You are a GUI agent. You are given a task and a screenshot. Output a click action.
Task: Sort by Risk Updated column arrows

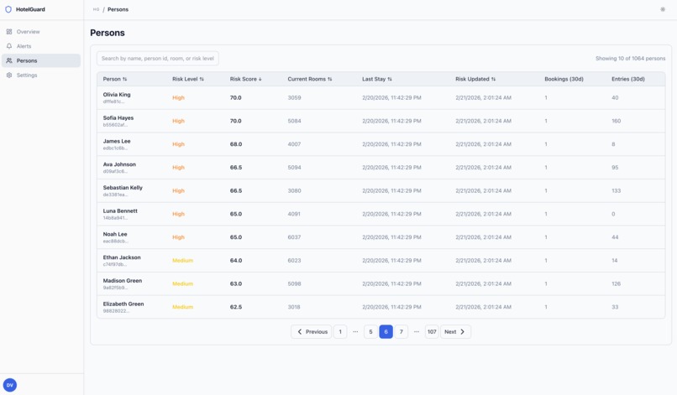point(494,79)
